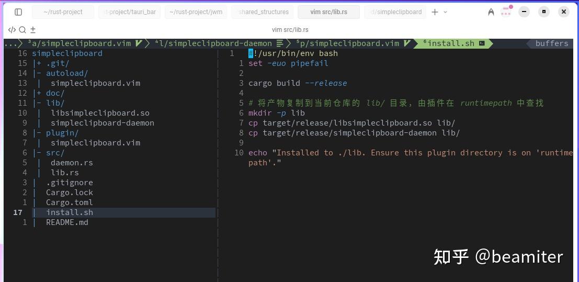579x282 pixels.
Task: Place cursor on '#!/usr/bin/env bash' line
Action: pos(293,53)
